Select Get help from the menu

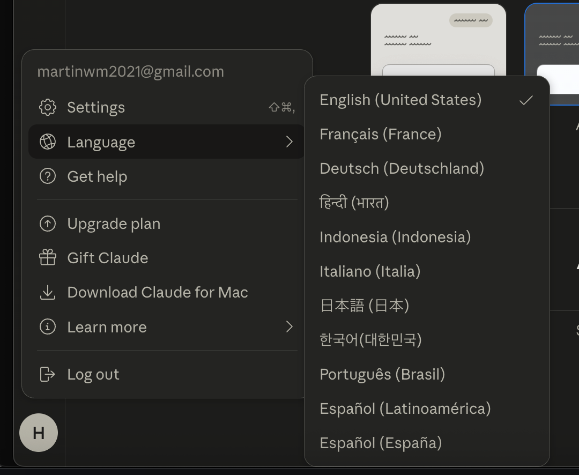point(167,176)
